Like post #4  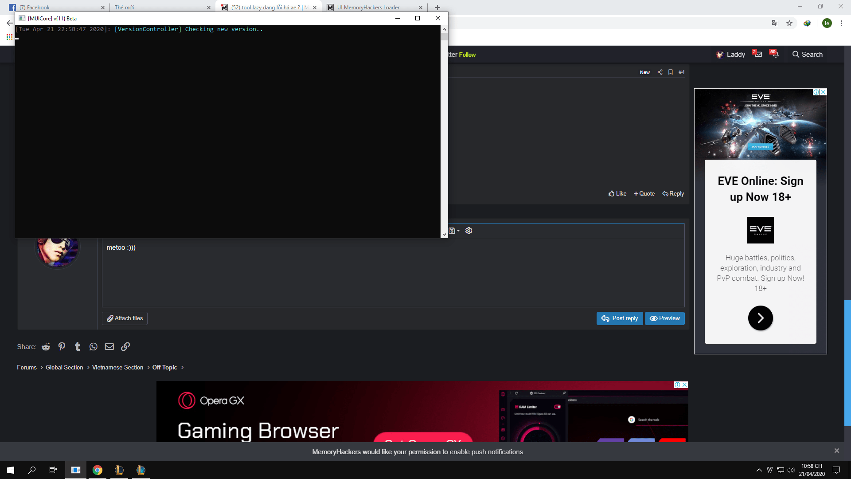[617, 193]
